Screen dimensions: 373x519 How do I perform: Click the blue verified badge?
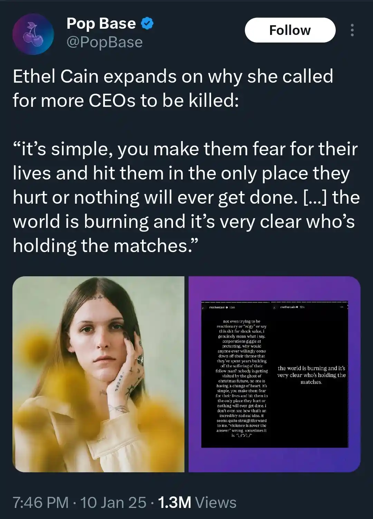(147, 24)
